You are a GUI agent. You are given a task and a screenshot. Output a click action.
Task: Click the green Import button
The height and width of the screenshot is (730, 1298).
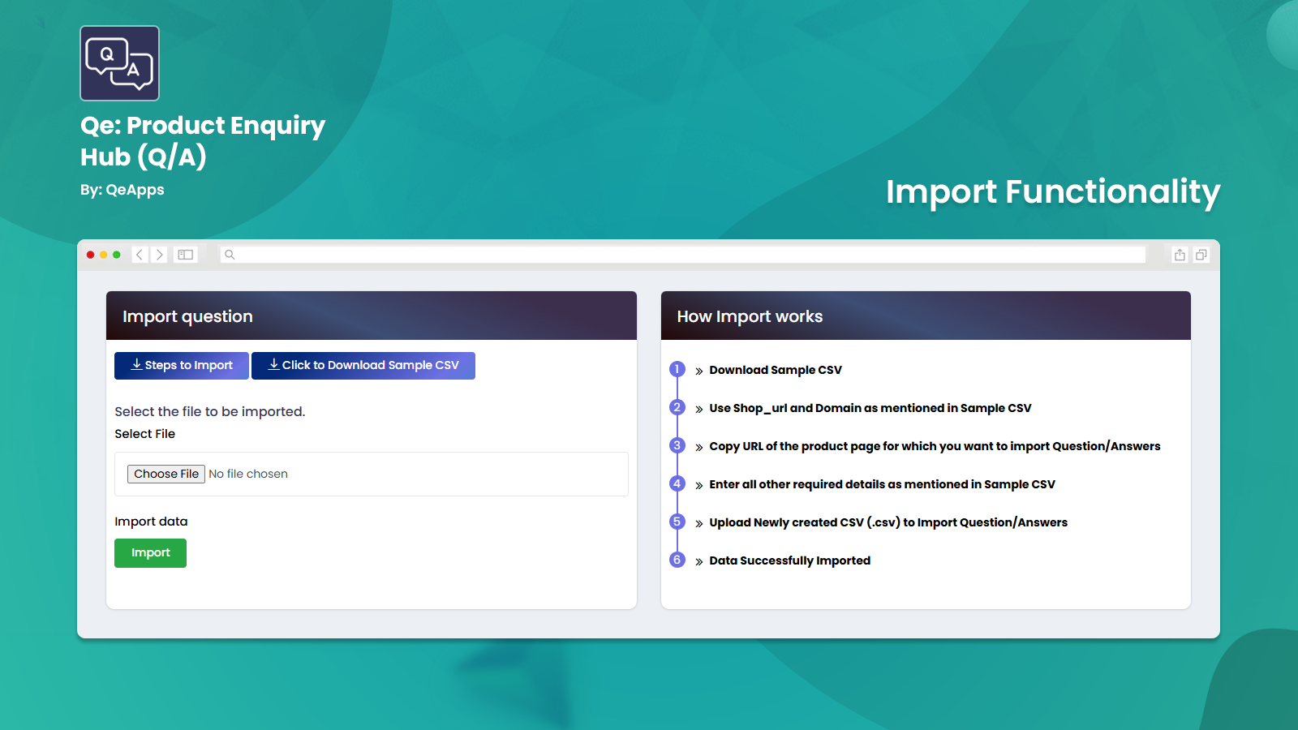(150, 553)
